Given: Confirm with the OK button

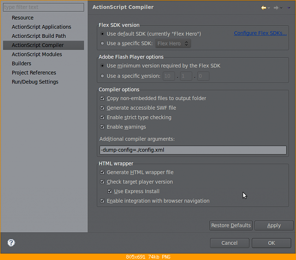Looking at the screenshot, I should pos(272,243).
